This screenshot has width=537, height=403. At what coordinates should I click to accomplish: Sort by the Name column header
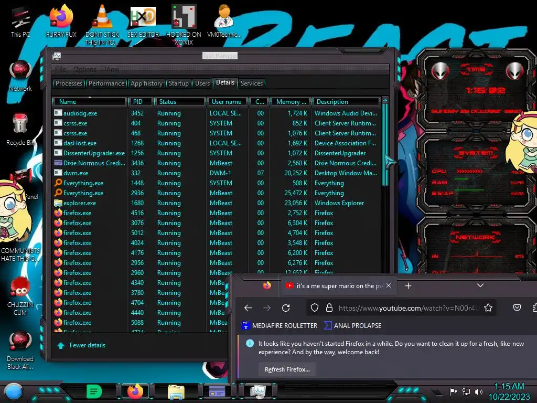click(x=90, y=102)
